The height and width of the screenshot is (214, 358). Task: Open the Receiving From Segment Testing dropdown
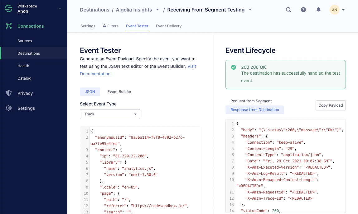click(250, 10)
